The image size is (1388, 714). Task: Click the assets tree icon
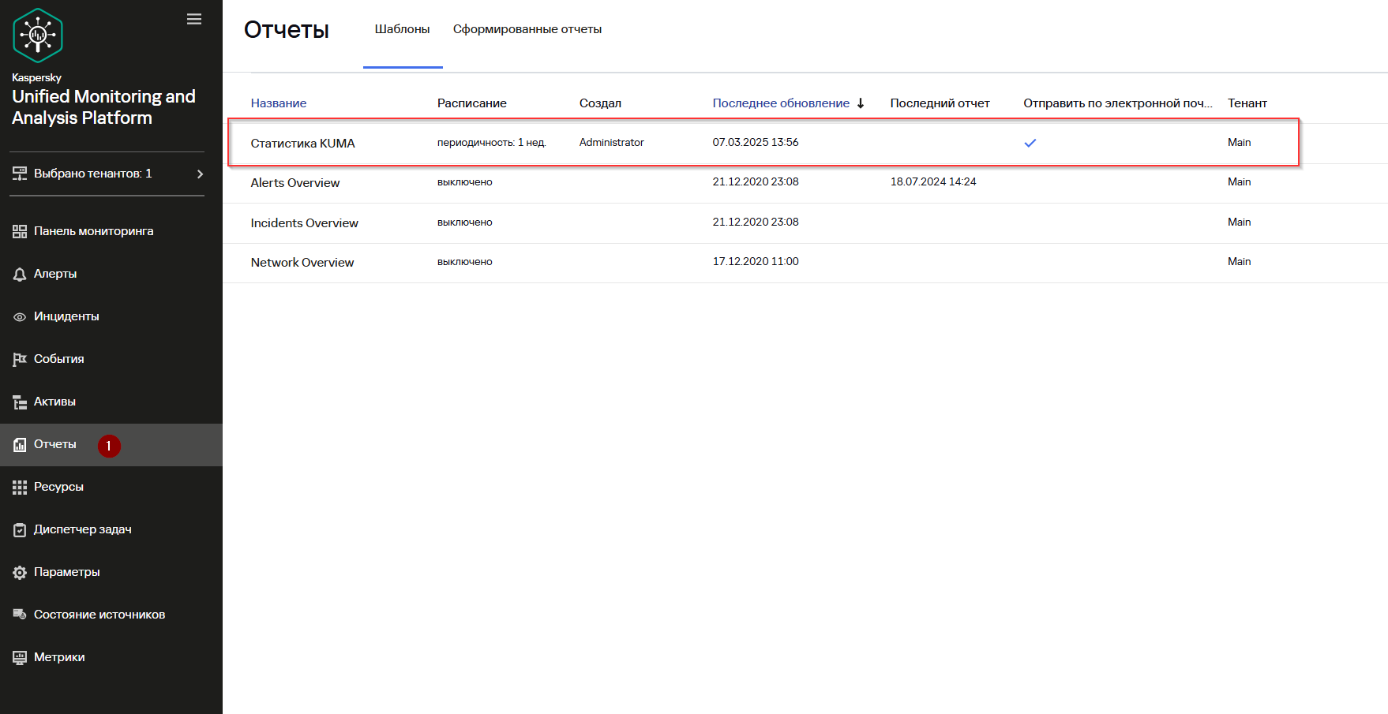20,402
